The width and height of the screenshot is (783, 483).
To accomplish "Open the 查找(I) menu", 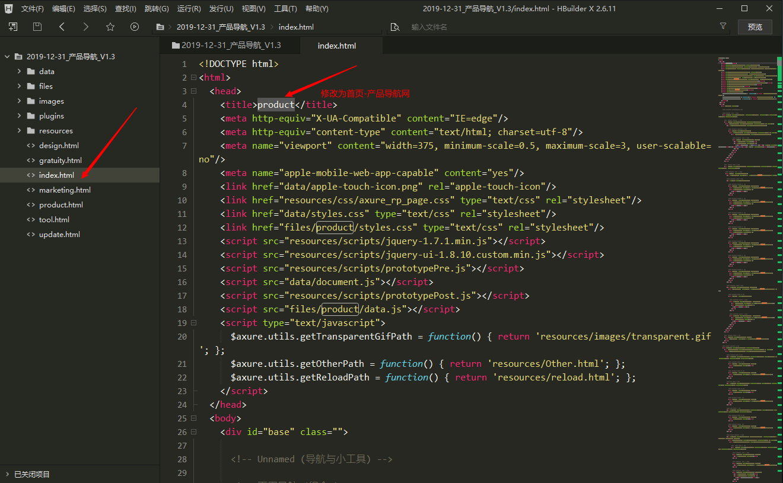I will [x=125, y=9].
